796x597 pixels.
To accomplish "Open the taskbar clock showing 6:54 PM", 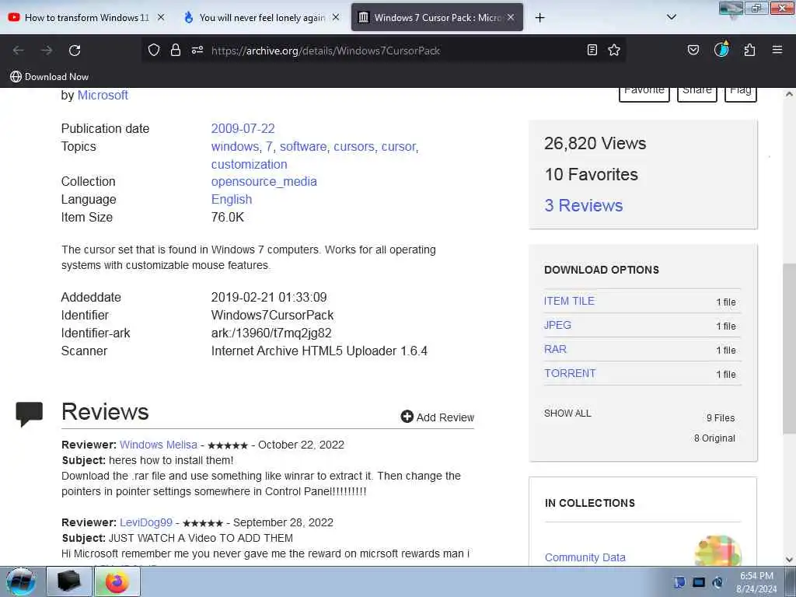I will (756, 582).
